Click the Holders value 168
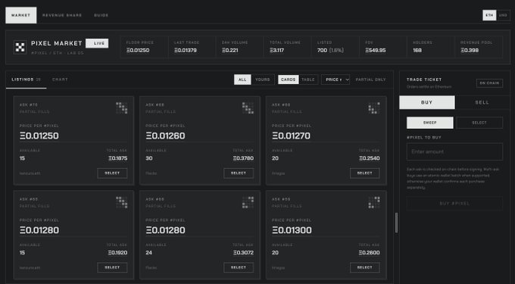The width and height of the screenshot is (515, 284). coord(417,50)
